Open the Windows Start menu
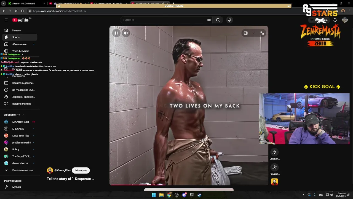The width and height of the screenshot is (353, 199). coord(154,195)
